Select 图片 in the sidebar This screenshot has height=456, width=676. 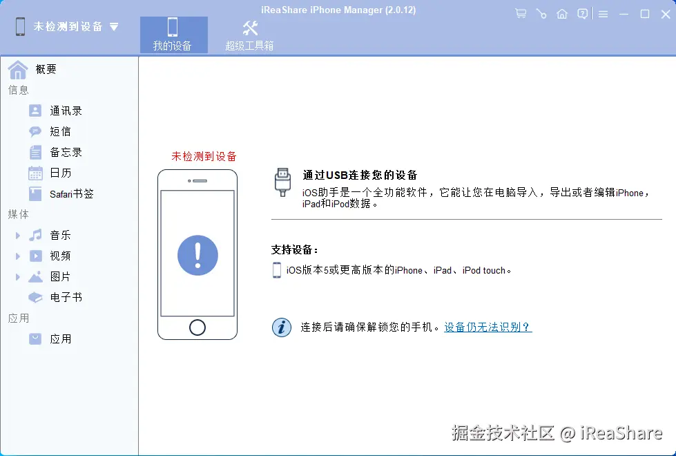pos(60,276)
